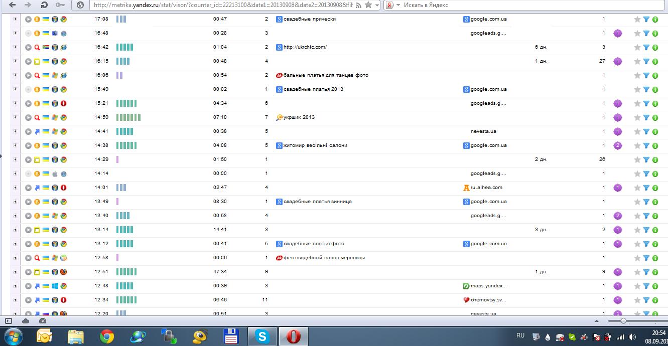Click phrase 'фея свадебный салон черновцы'
Viewport: 668px width, 346px height.
coord(324,258)
